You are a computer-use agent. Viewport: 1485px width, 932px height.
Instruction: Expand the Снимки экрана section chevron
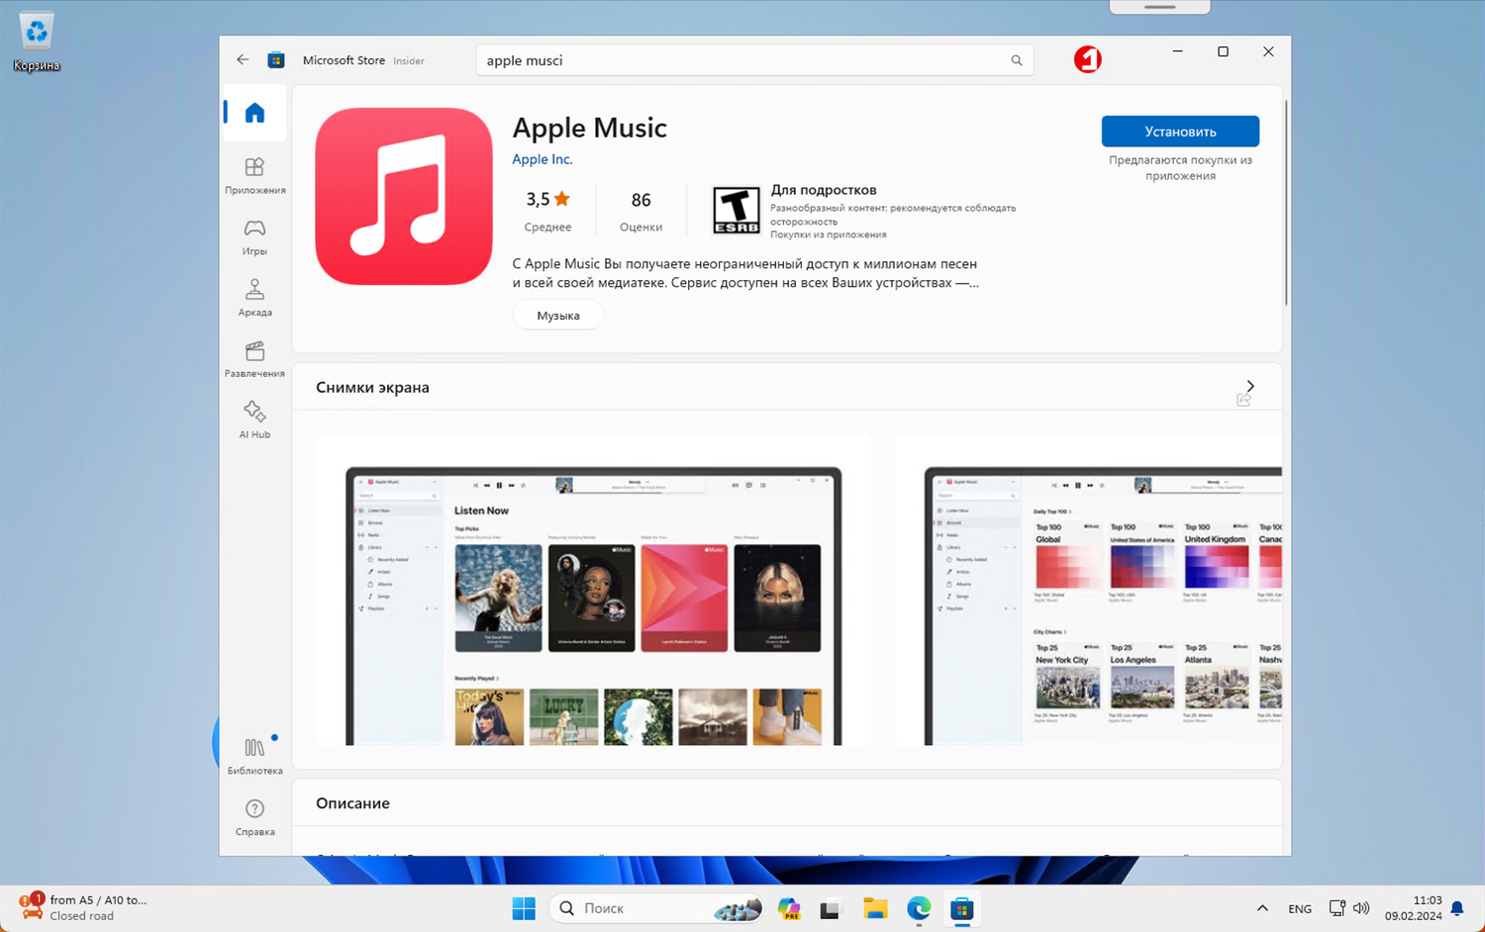(x=1250, y=386)
